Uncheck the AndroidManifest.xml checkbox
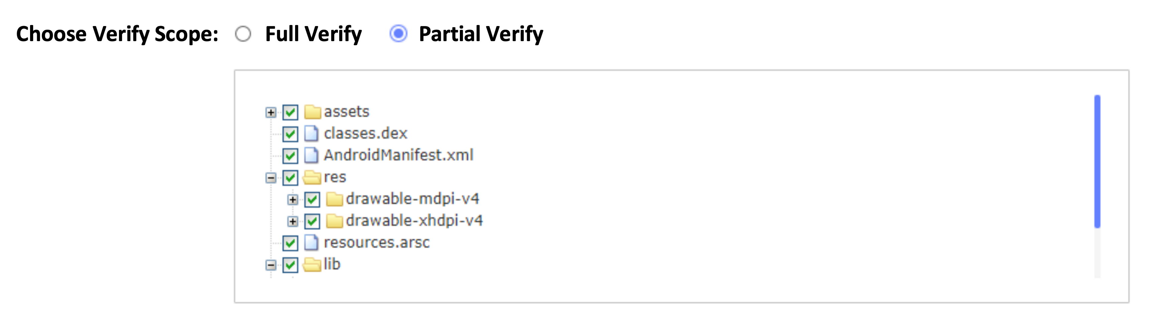 point(290,156)
